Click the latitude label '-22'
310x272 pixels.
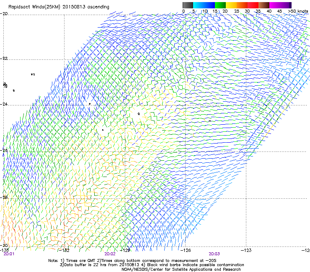pyautogui.click(x=4, y=59)
